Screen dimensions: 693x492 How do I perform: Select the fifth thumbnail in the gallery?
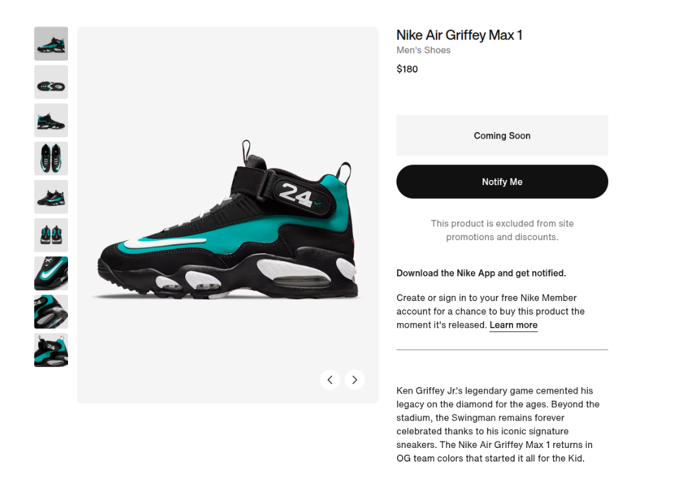tap(51, 197)
